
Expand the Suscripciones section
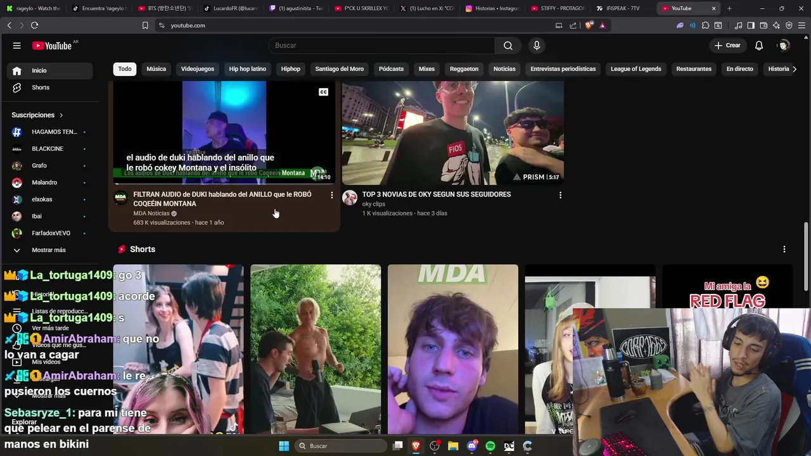37,115
